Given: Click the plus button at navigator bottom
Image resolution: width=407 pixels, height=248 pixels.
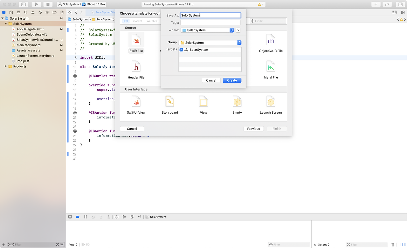Looking at the screenshot, I should 3,245.
